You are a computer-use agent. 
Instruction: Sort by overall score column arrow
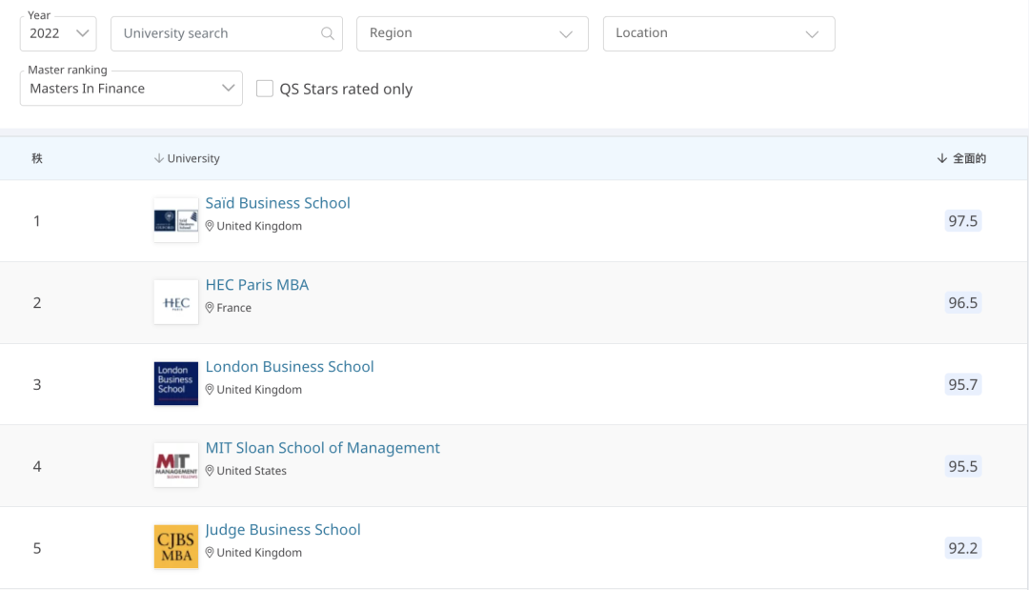coord(941,158)
